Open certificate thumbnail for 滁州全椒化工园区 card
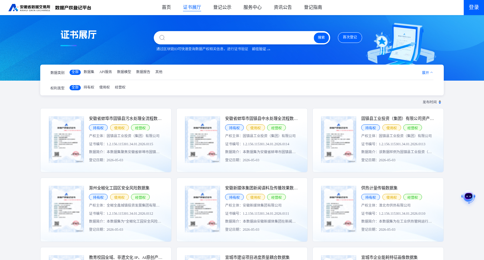 pyautogui.click(x=67, y=209)
